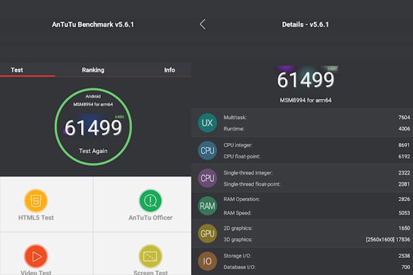Select the green RAM category icon
Screen dimensions: 413x275
point(207,206)
